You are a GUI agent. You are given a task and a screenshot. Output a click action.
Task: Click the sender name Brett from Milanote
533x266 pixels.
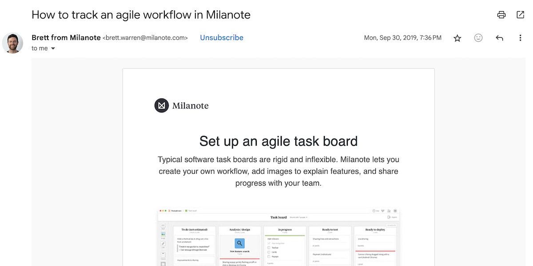click(66, 38)
